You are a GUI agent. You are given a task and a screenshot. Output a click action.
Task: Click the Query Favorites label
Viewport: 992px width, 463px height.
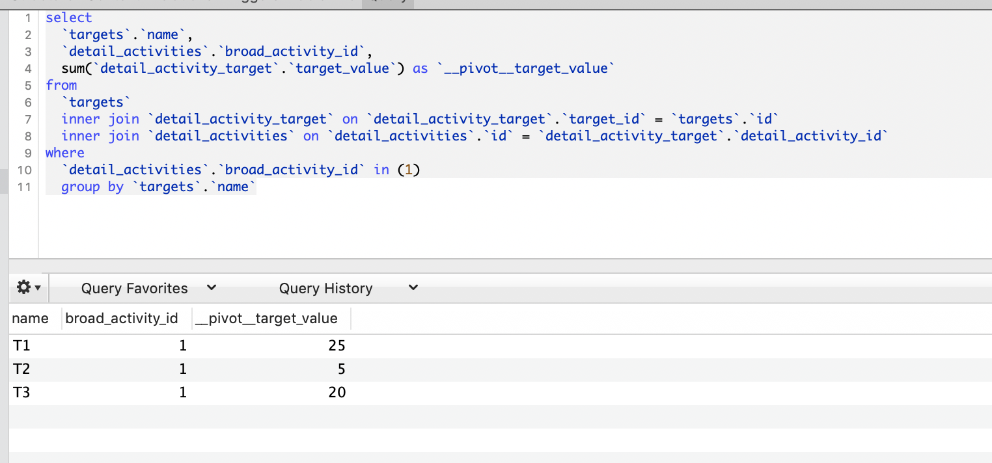click(134, 288)
